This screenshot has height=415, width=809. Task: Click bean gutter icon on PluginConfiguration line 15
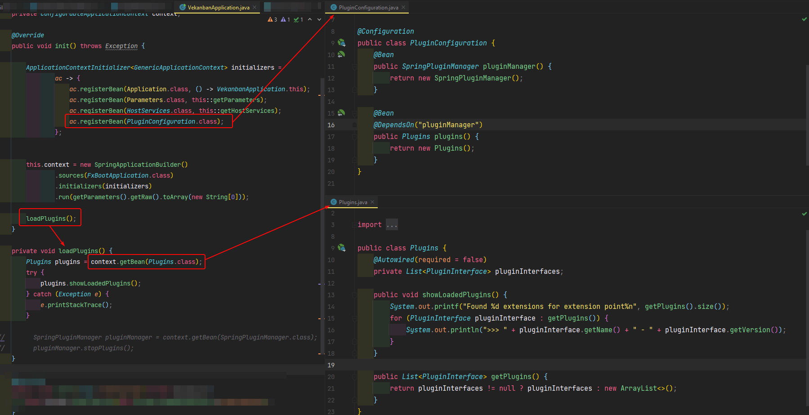point(342,113)
